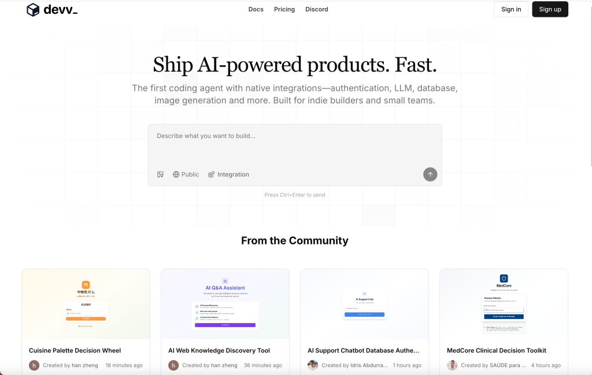Click the Sign in button
The width and height of the screenshot is (592, 375).
tap(511, 9)
